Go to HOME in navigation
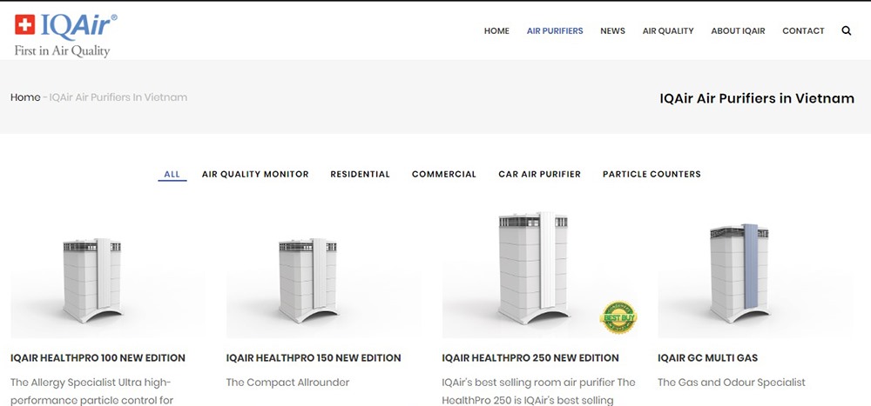The width and height of the screenshot is (871, 406). click(x=496, y=31)
